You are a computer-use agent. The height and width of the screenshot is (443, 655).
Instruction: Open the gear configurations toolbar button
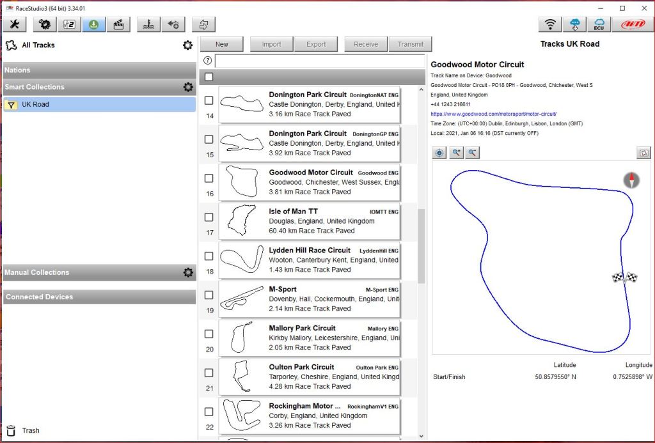[45, 24]
